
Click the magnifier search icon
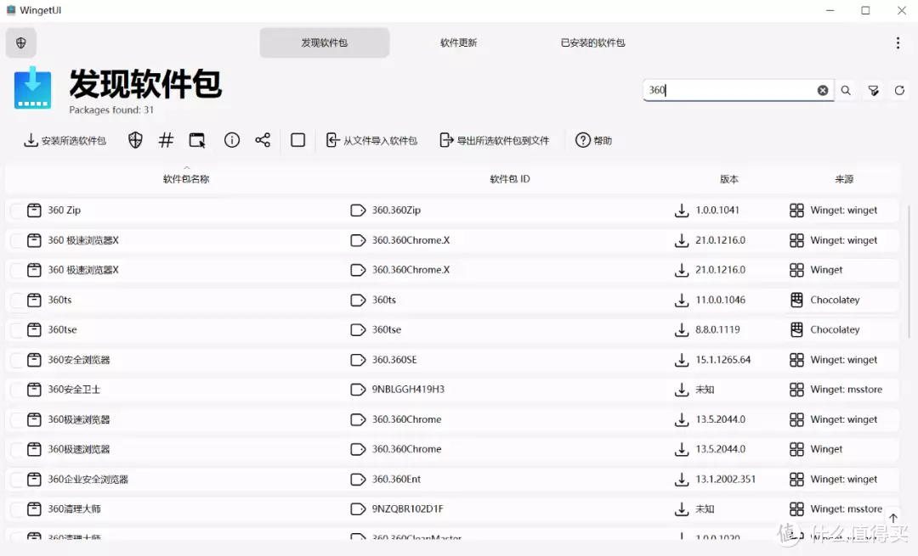click(846, 91)
